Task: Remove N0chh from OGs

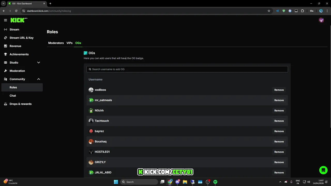Action: click(x=279, y=111)
